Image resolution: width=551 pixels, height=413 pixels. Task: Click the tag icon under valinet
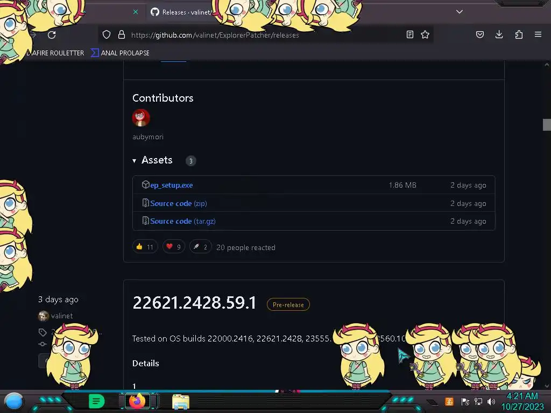[x=43, y=332]
